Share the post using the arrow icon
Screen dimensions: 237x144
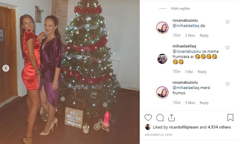pyautogui.click(x=171, y=118)
